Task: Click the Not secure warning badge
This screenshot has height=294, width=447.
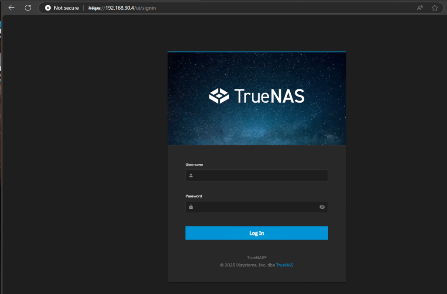Action: pos(62,8)
